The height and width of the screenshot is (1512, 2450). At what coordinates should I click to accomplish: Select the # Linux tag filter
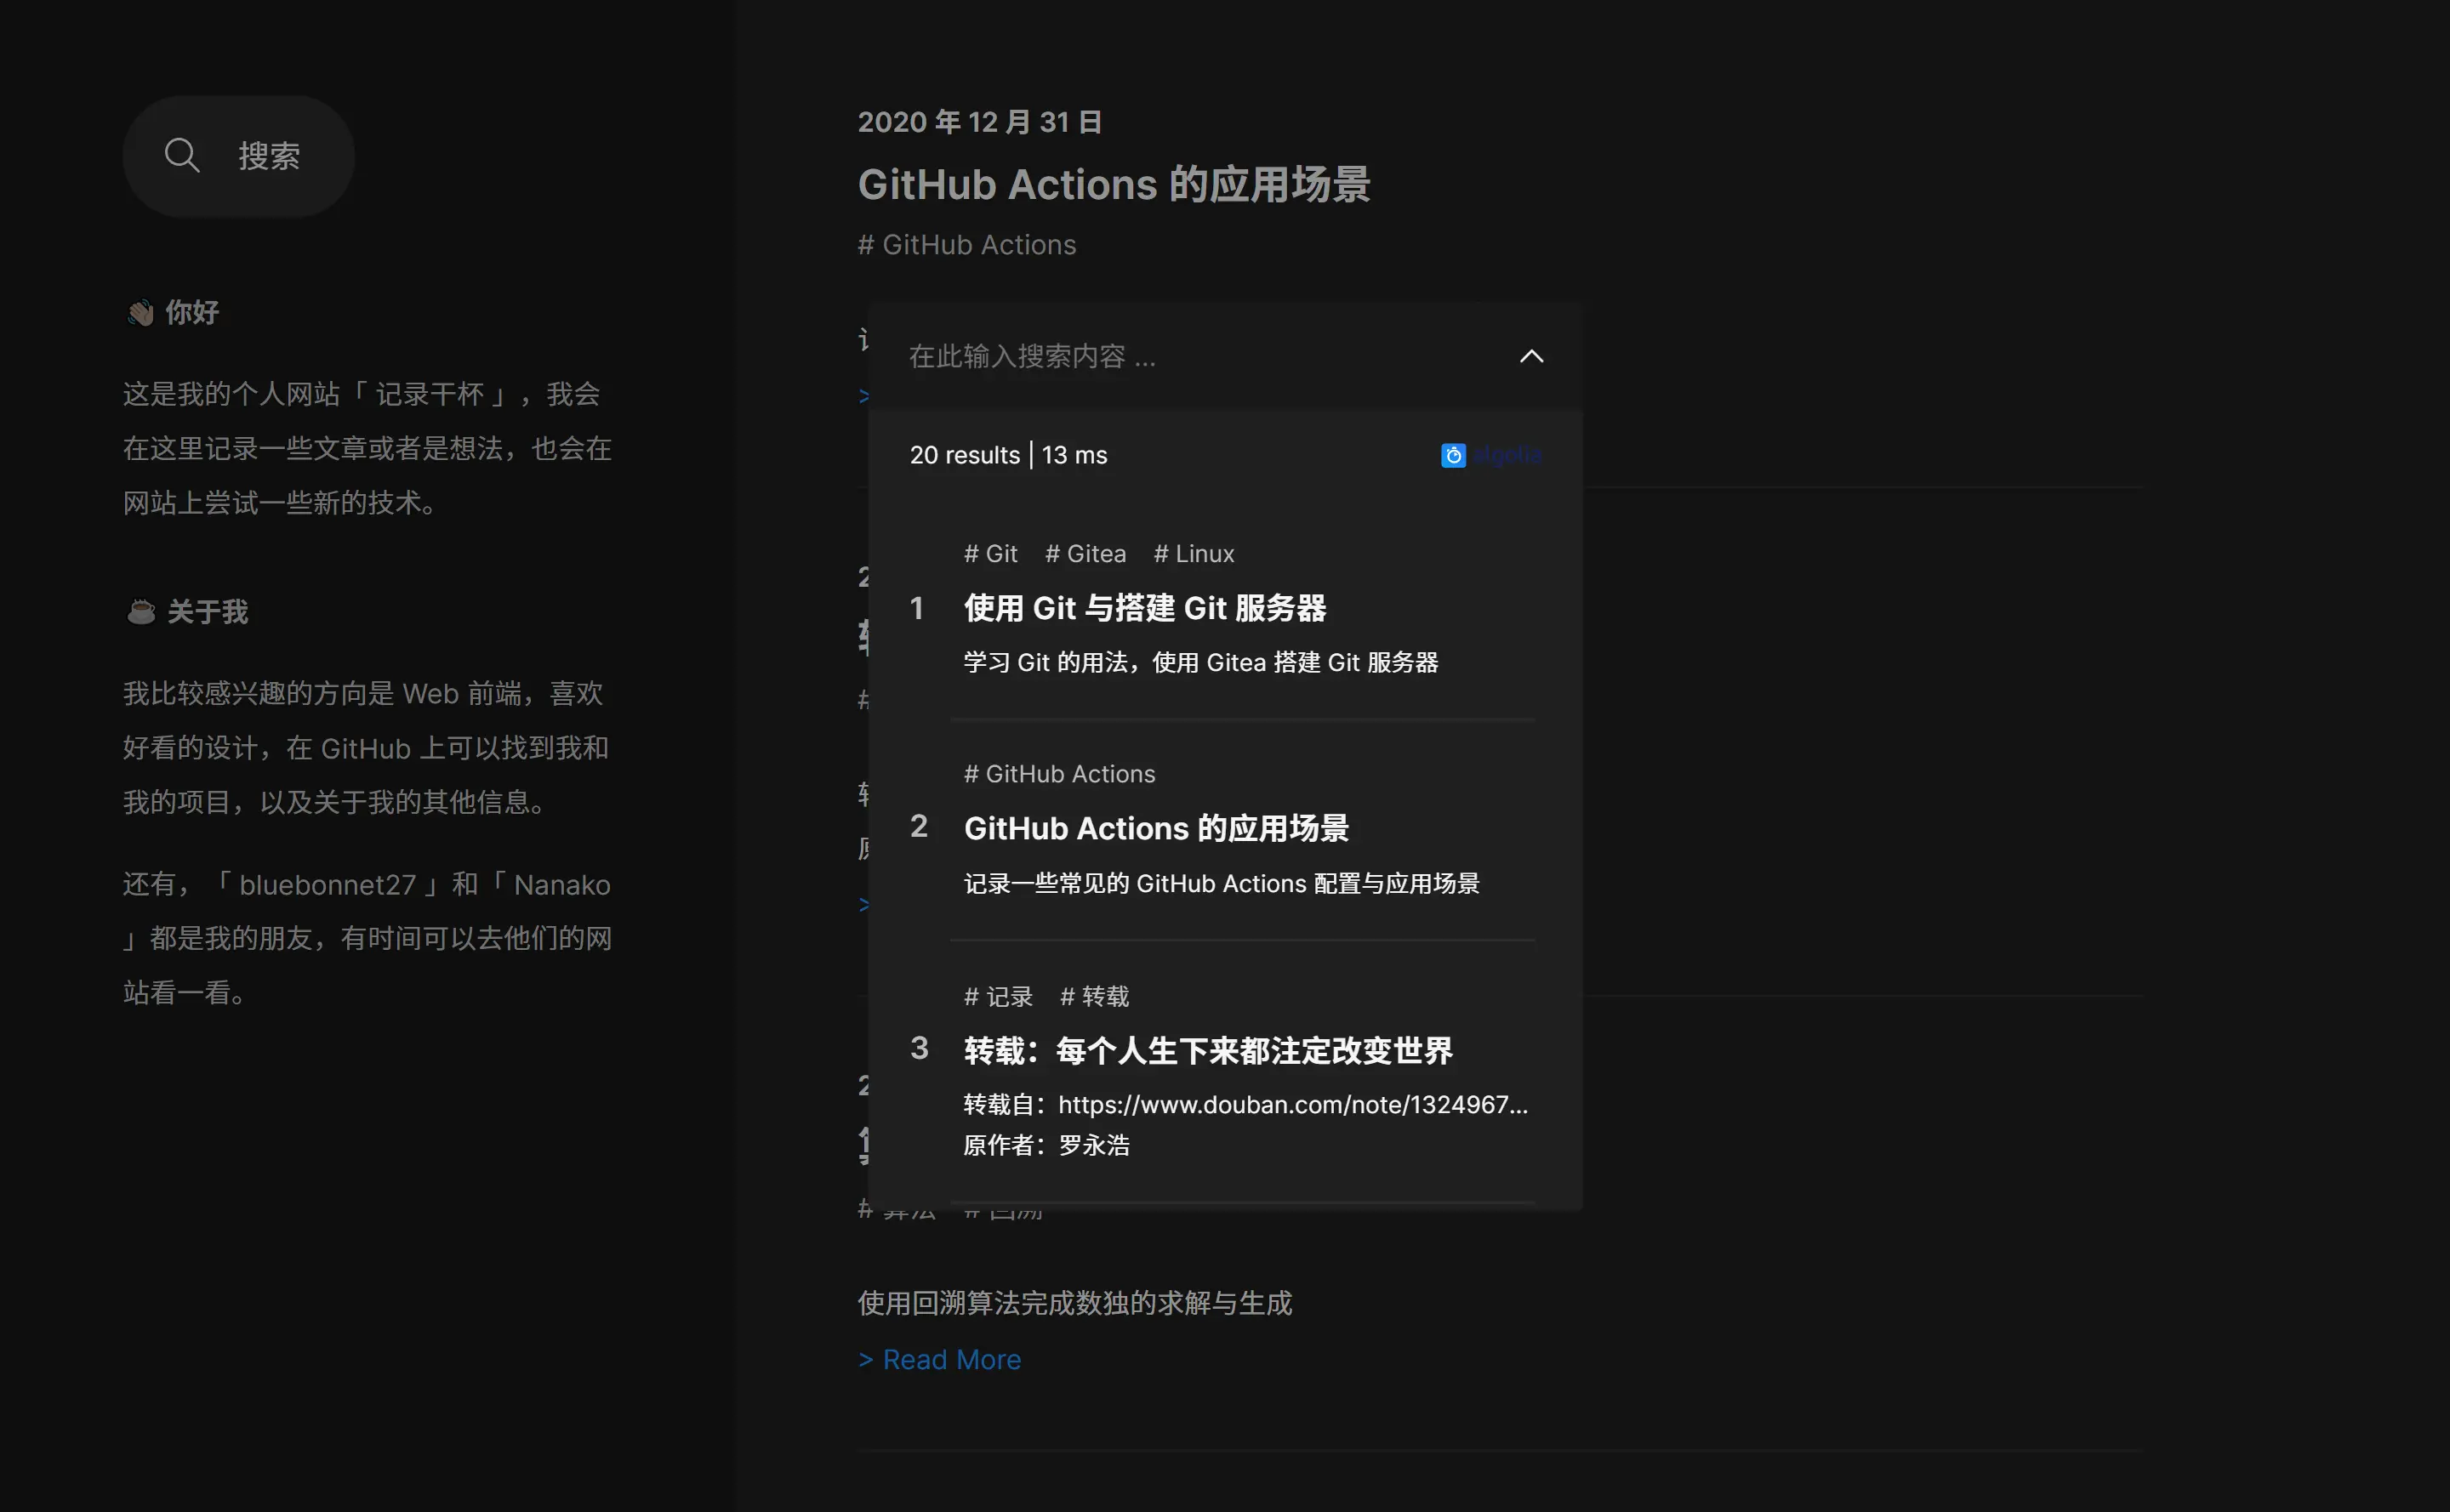click(x=1194, y=553)
